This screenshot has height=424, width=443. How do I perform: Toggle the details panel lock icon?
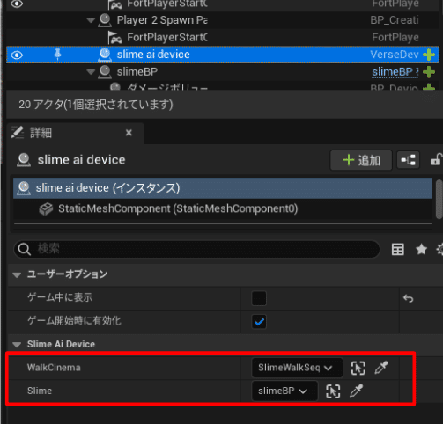coord(436,160)
